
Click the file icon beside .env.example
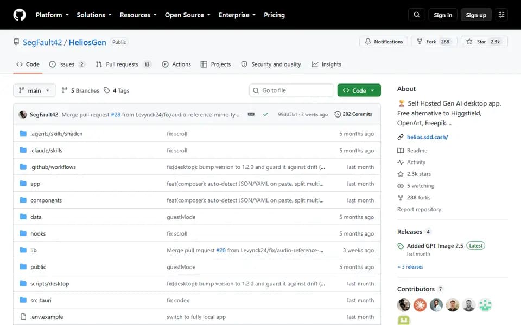point(23,317)
